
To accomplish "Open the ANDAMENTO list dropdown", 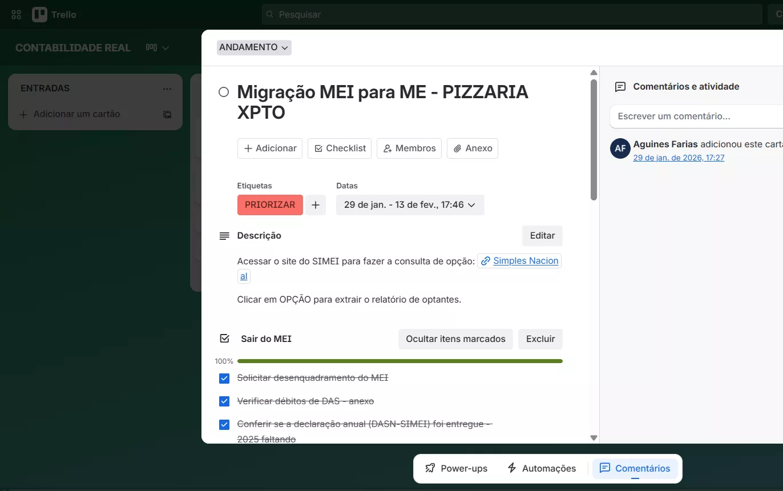I will click(x=254, y=47).
